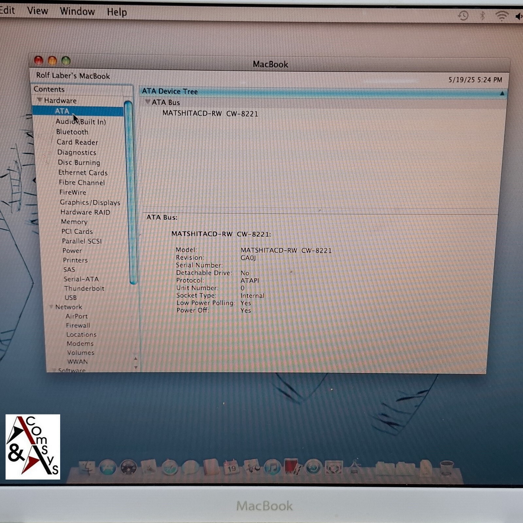Open the Edit menu
The width and height of the screenshot is (523, 523).
[7, 10]
